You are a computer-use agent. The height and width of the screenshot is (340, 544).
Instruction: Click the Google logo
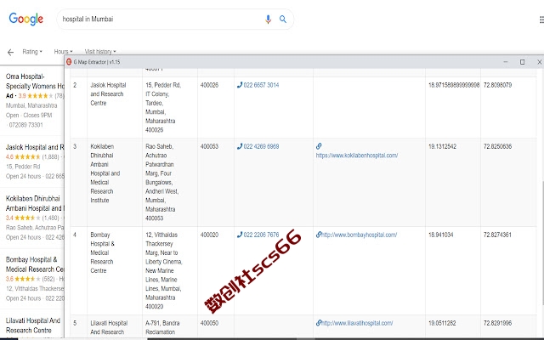point(26,19)
